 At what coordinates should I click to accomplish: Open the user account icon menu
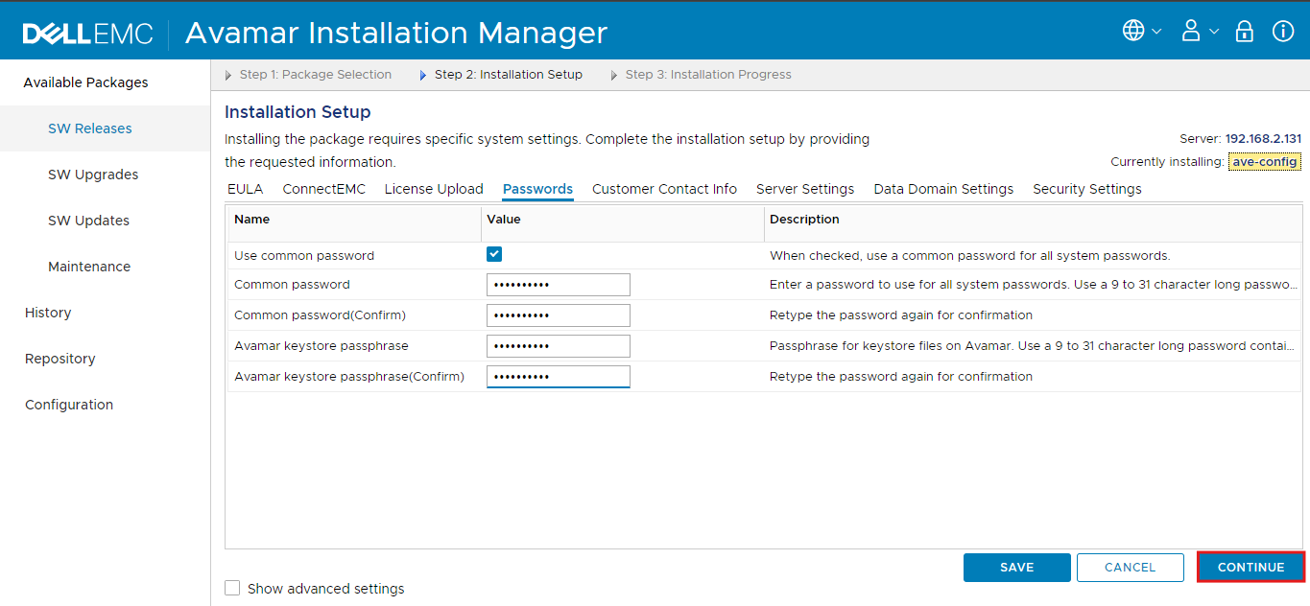pos(1191,31)
